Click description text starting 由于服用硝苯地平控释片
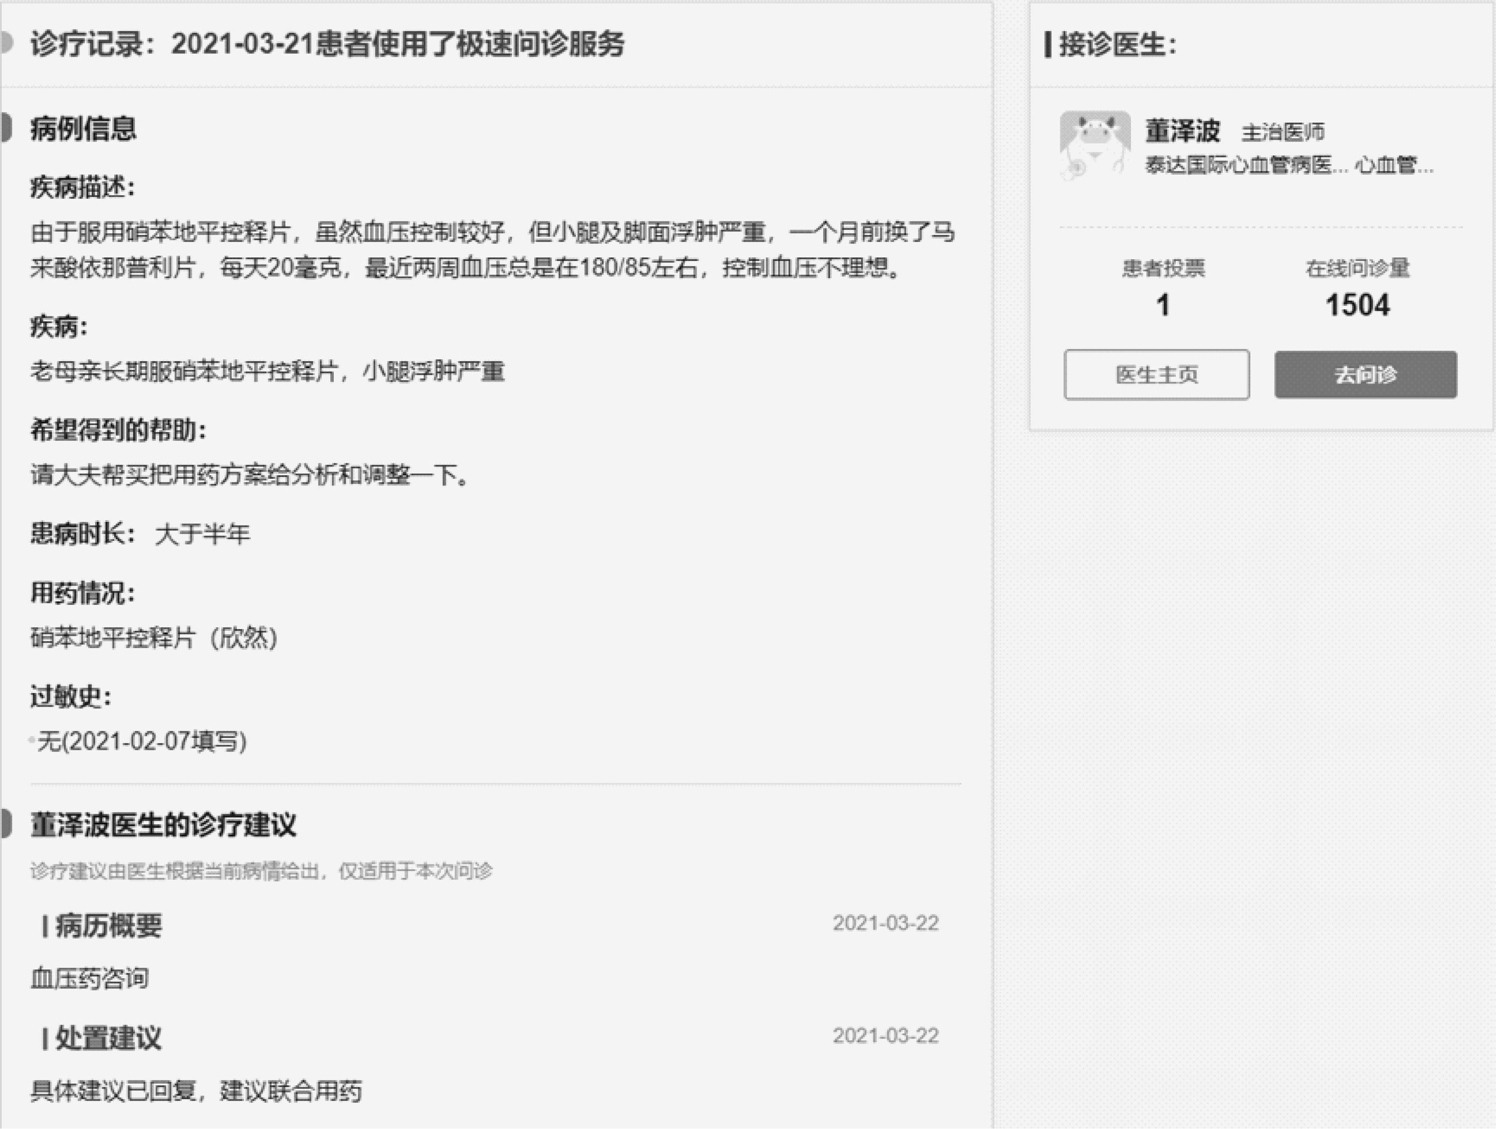 492,250
